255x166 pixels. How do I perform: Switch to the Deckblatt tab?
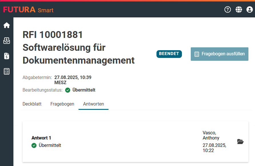(32, 104)
